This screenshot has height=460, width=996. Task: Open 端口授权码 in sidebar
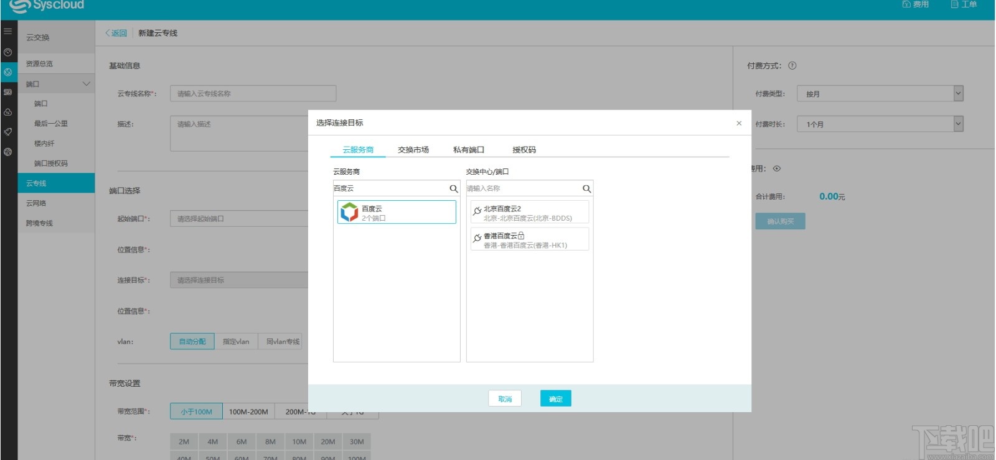click(x=51, y=163)
